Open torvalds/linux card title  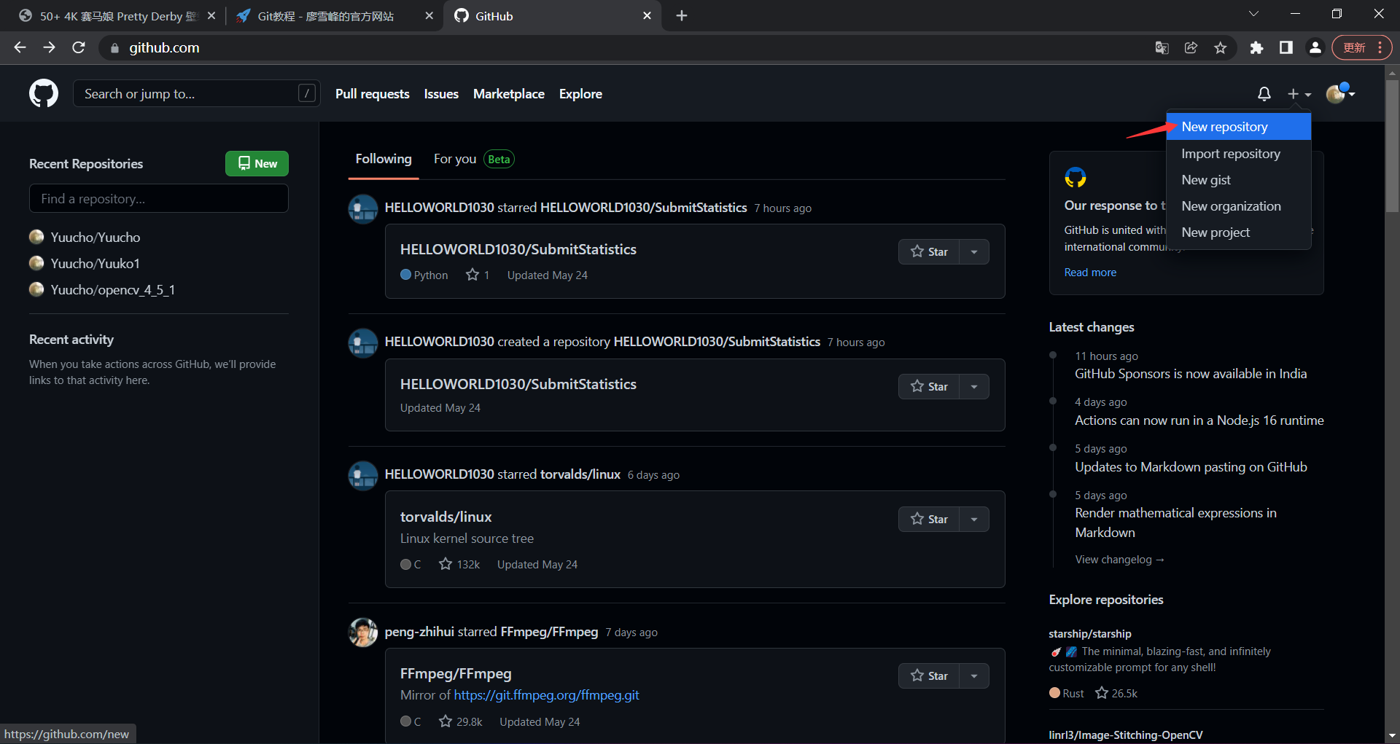[446, 517]
